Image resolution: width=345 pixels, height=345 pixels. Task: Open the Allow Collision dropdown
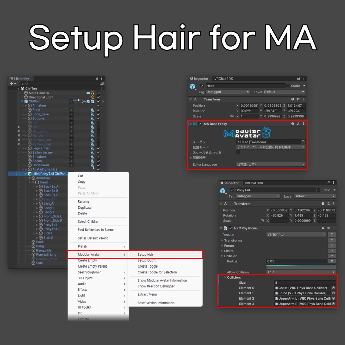pyautogui.click(x=301, y=272)
